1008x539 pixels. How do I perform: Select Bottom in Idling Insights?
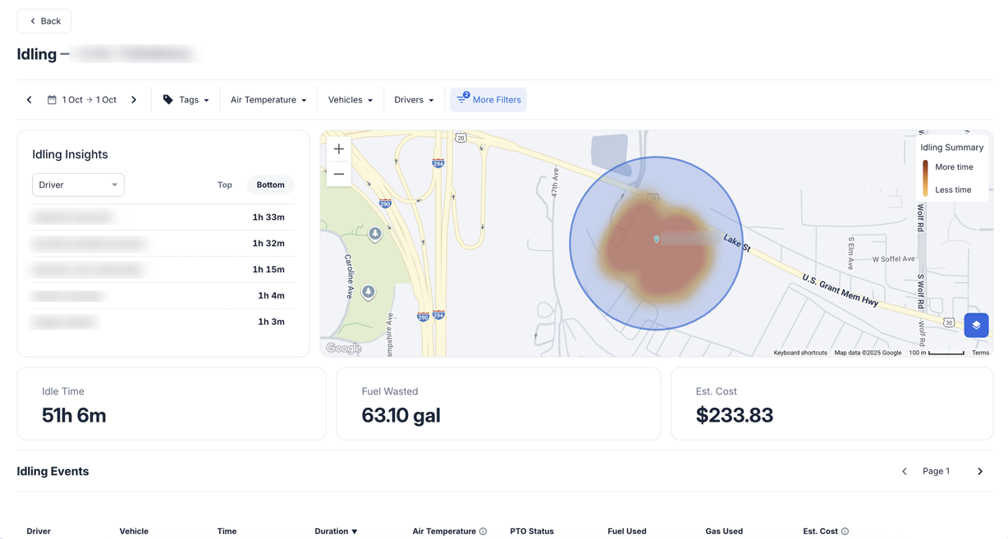coord(271,185)
